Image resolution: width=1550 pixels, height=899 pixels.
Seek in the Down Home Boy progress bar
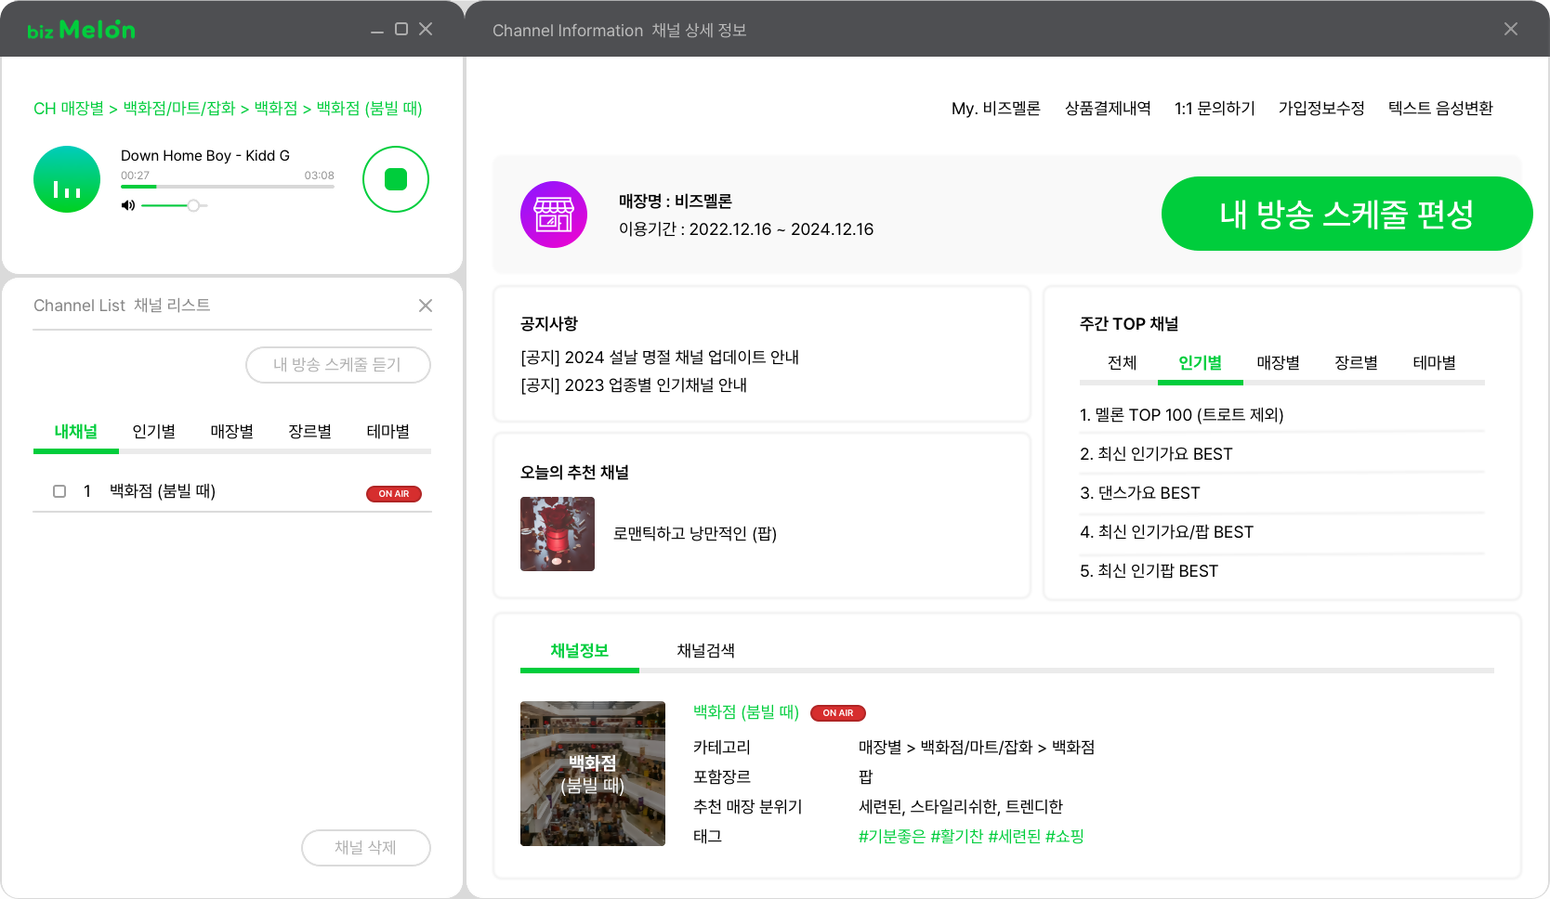[228, 187]
